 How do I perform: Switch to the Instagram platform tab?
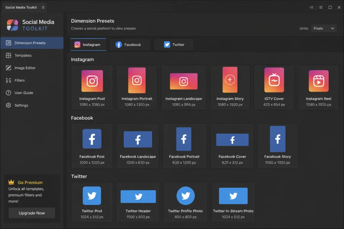click(x=88, y=45)
